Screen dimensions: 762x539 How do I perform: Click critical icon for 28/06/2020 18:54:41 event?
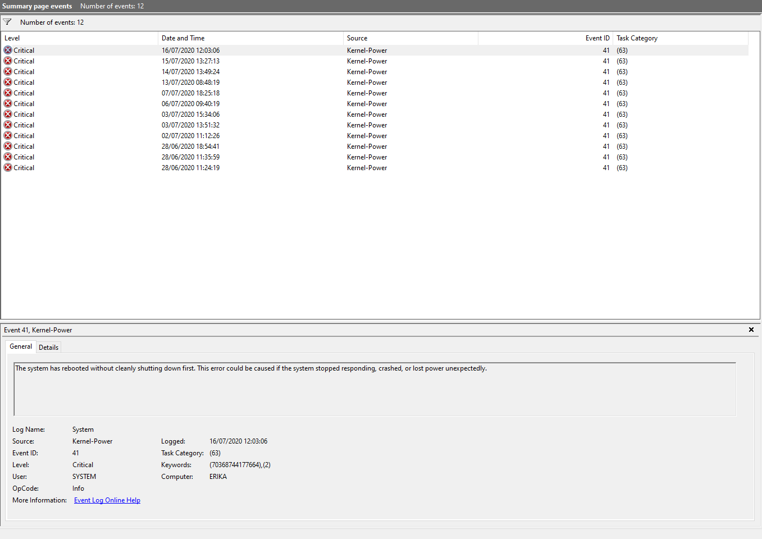coord(8,147)
